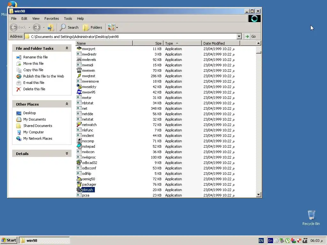Select the mwcpyrt file icon

coord(79,48)
